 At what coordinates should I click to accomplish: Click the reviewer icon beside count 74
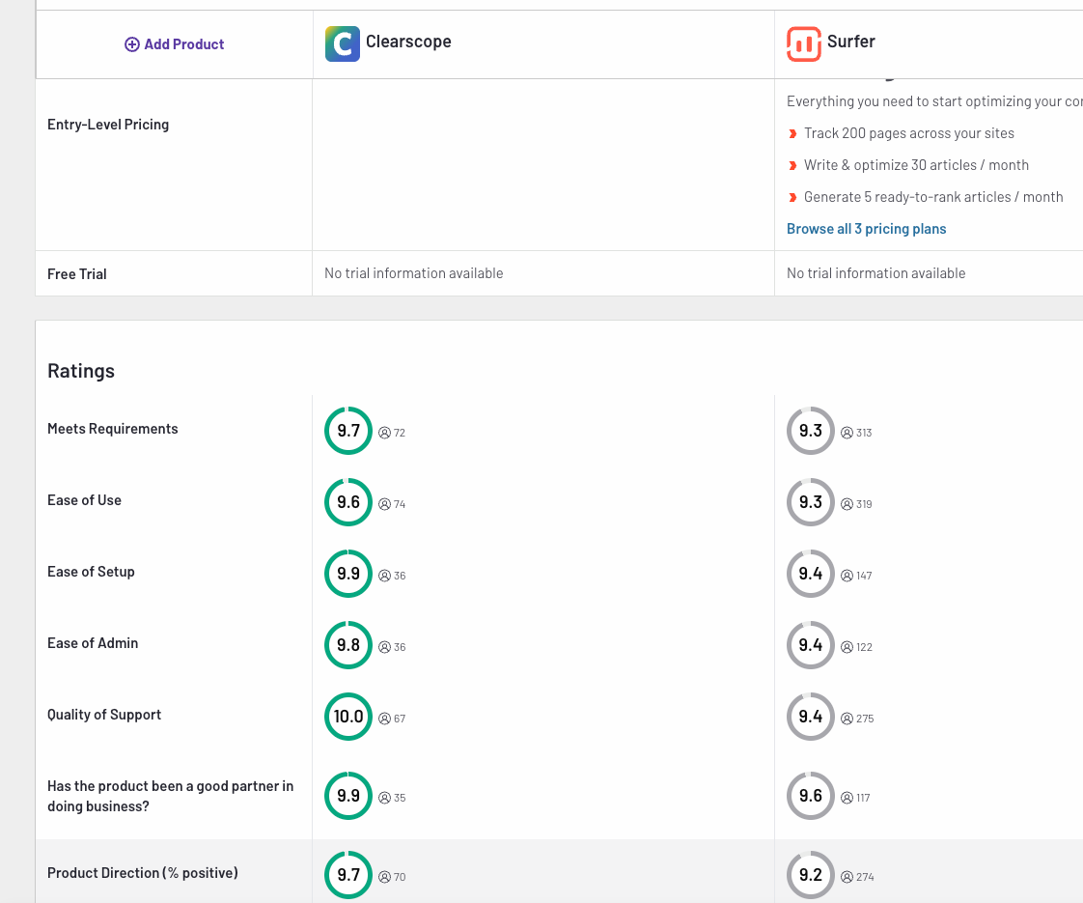(x=385, y=504)
